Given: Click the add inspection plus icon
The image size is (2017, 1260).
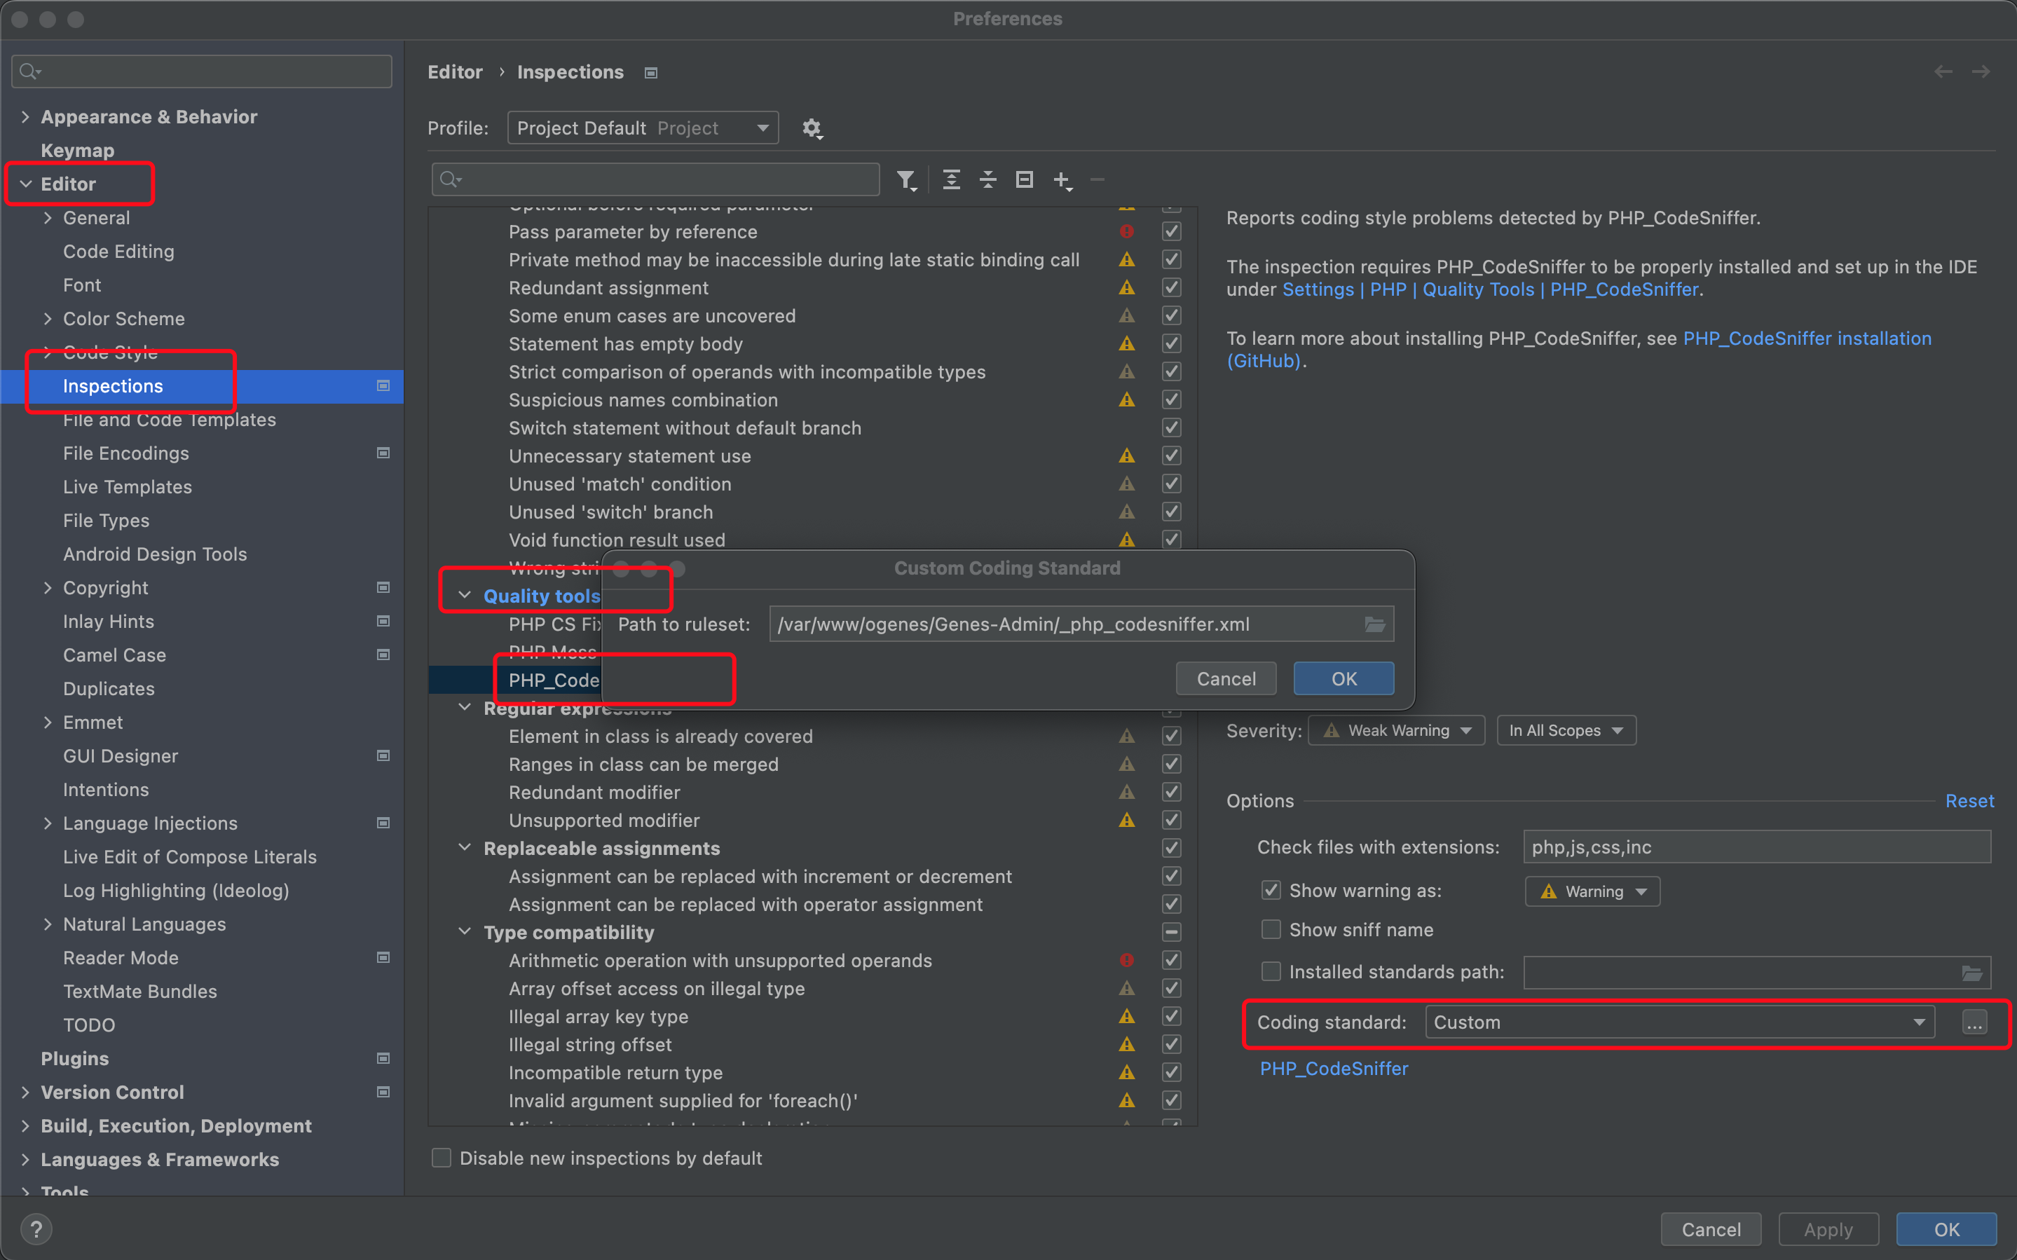Looking at the screenshot, I should [1061, 179].
